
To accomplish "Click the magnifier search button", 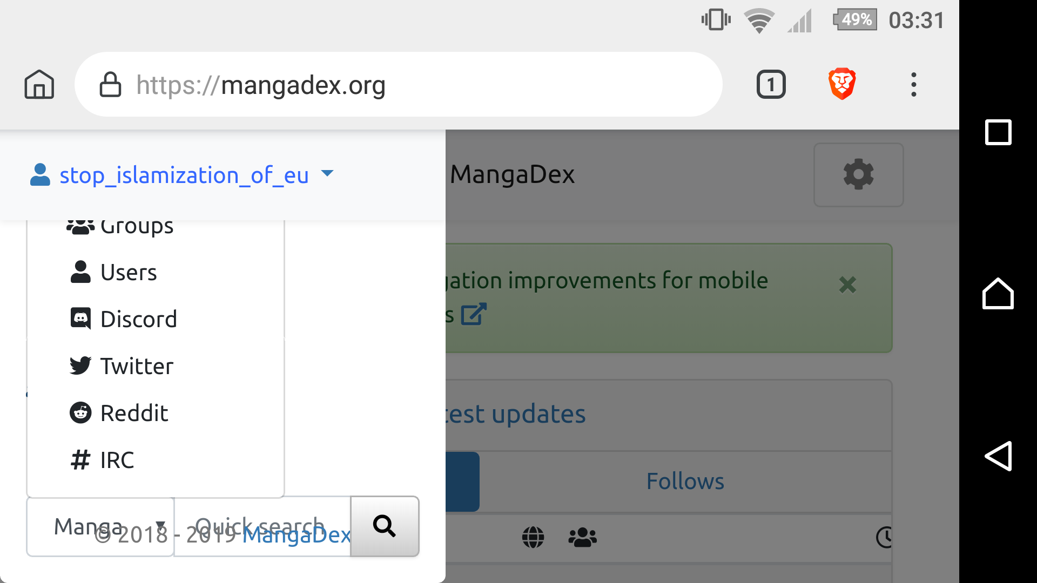I will tap(385, 526).
